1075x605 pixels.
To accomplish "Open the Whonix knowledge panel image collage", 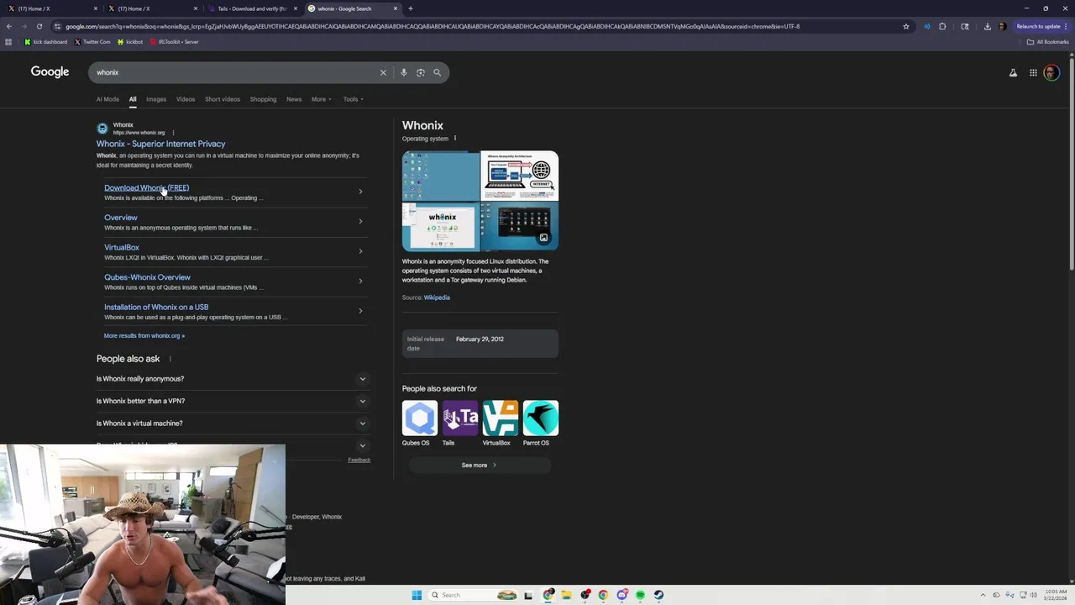I will pos(480,201).
